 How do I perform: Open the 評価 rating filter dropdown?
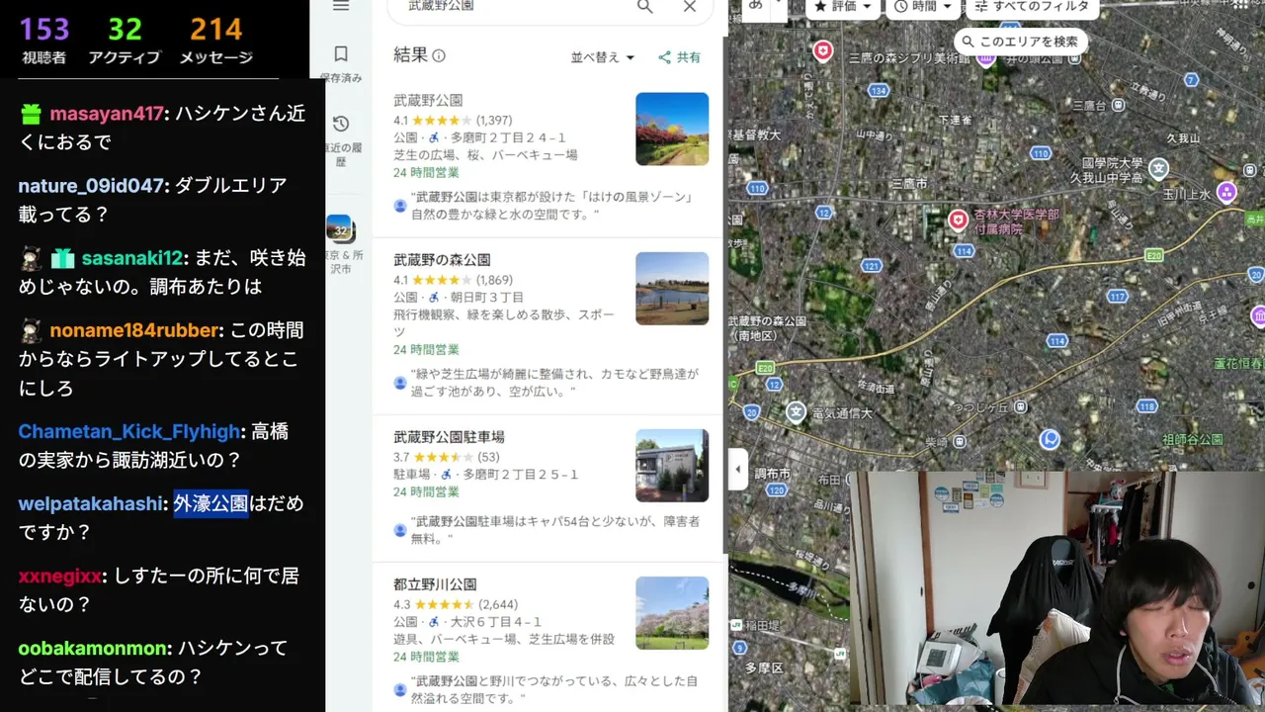tap(843, 7)
